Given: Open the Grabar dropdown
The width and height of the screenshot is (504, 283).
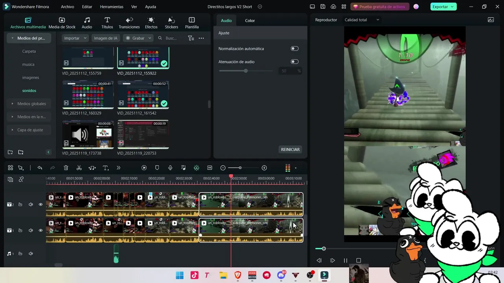Looking at the screenshot, I should point(138,38).
